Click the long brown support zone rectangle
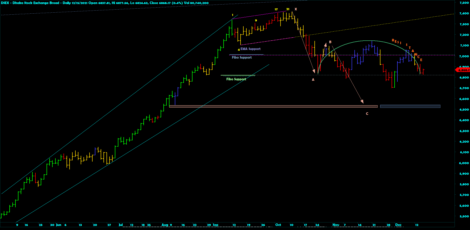The height and width of the screenshot is (230, 470). click(x=273, y=107)
